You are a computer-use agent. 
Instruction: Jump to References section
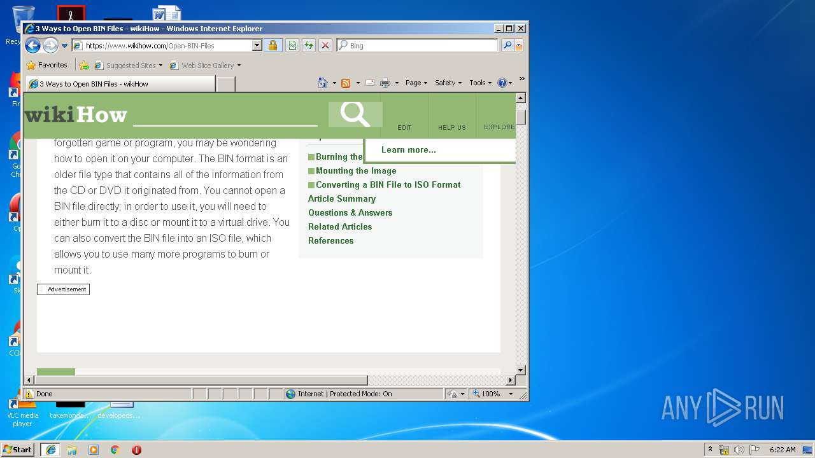330,240
